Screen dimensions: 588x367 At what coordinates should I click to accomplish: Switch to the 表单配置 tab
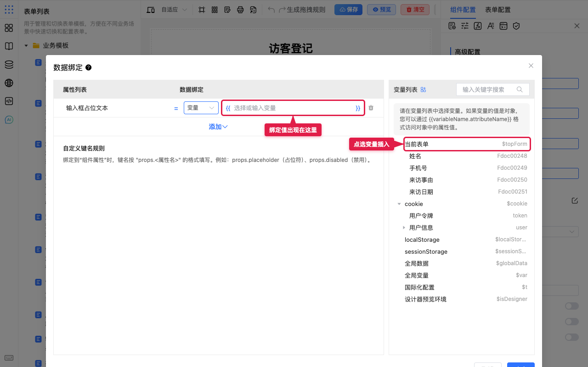(x=498, y=10)
